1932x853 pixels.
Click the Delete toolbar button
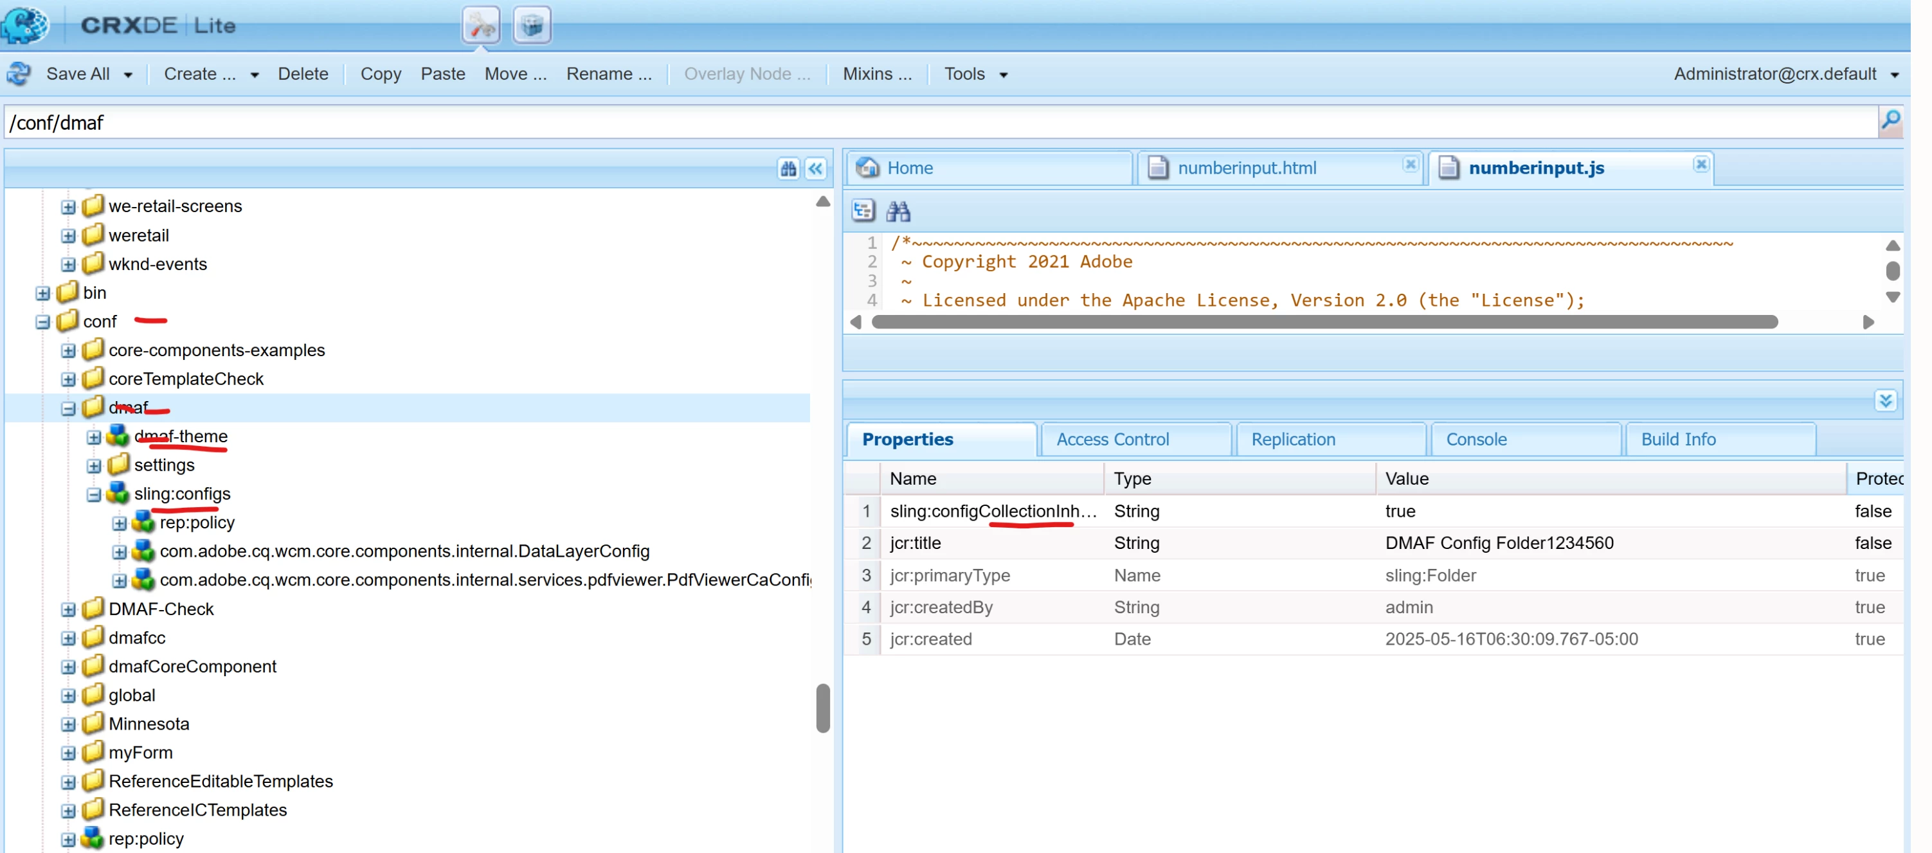tap(302, 73)
